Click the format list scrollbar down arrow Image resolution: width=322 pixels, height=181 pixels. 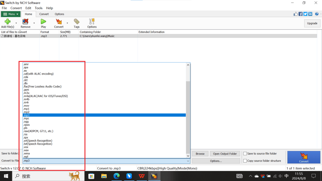click(188, 156)
